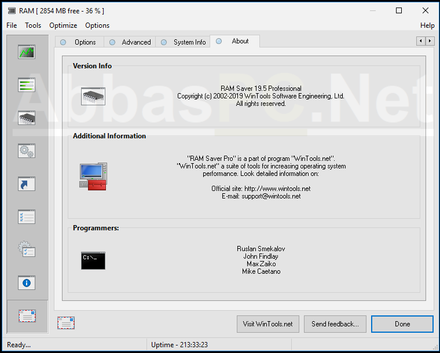Viewport: 440px width, 353px height.
Task: Open the memory monitor graph sidebar icon
Action: [x=27, y=52]
